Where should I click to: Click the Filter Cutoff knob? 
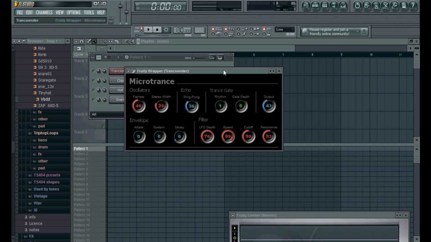point(248,136)
